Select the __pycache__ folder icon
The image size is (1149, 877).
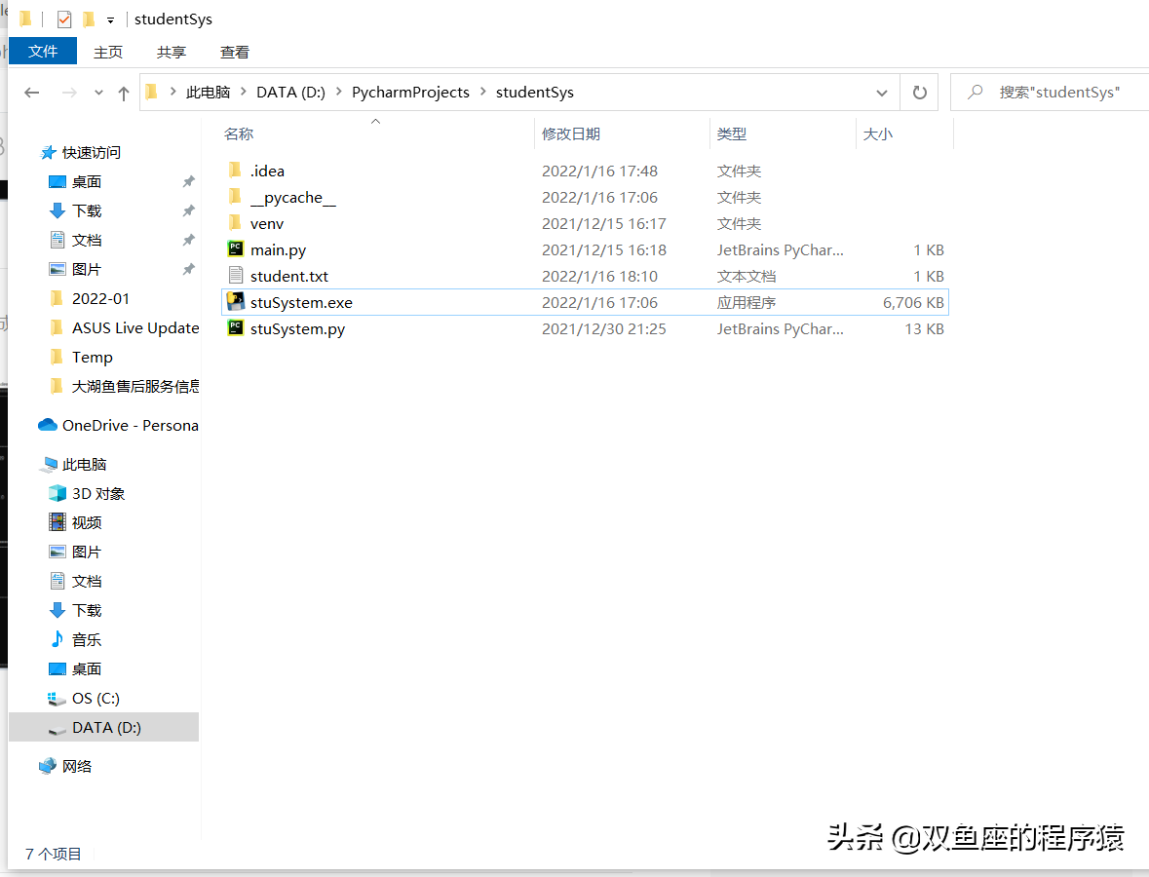pyautogui.click(x=235, y=197)
